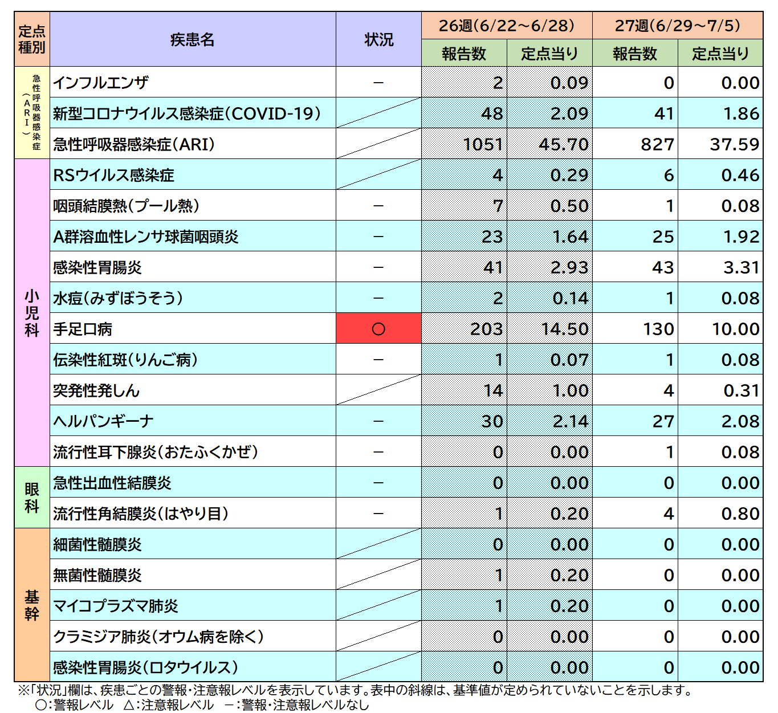
Task: Select 流行性角結膜炎(はやり目) row label
Action: [x=141, y=514]
